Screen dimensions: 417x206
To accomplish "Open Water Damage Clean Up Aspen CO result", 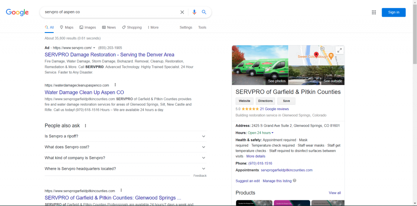I will [x=84, y=92].
